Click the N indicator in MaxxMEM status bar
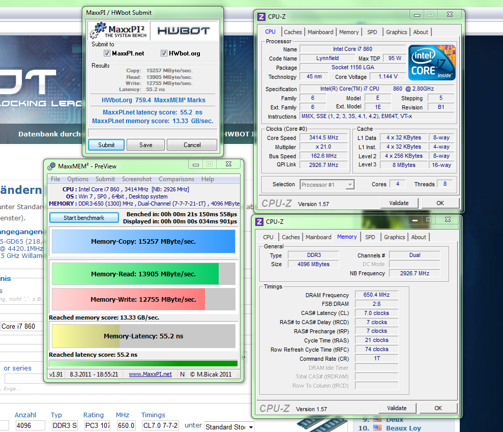The image size is (503, 432). tap(182, 374)
